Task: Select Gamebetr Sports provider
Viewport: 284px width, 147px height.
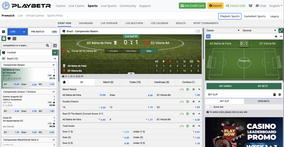Action: coord(255,16)
